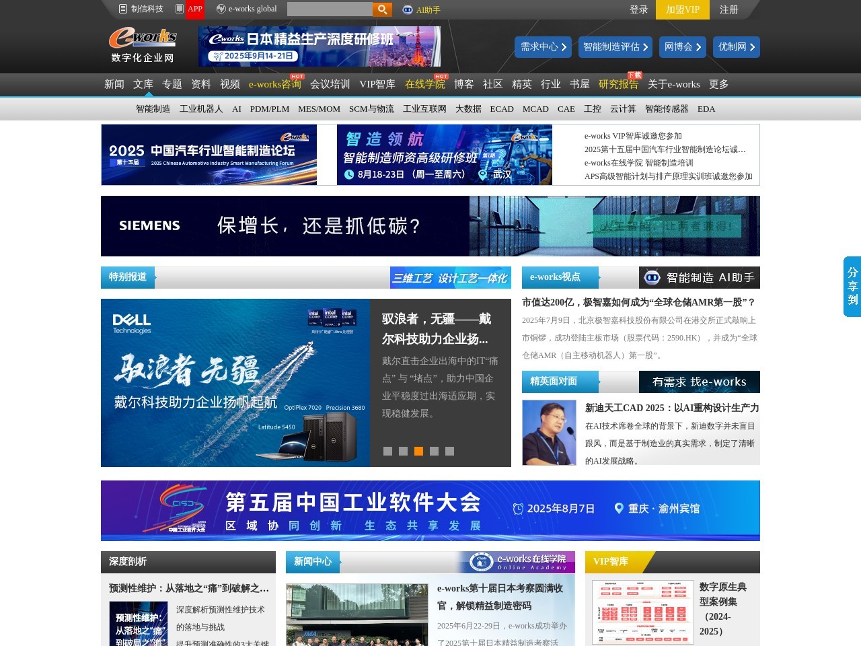Open headline 新迪天工CAD 2025：以AI重构设计生产力

click(672, 408)
